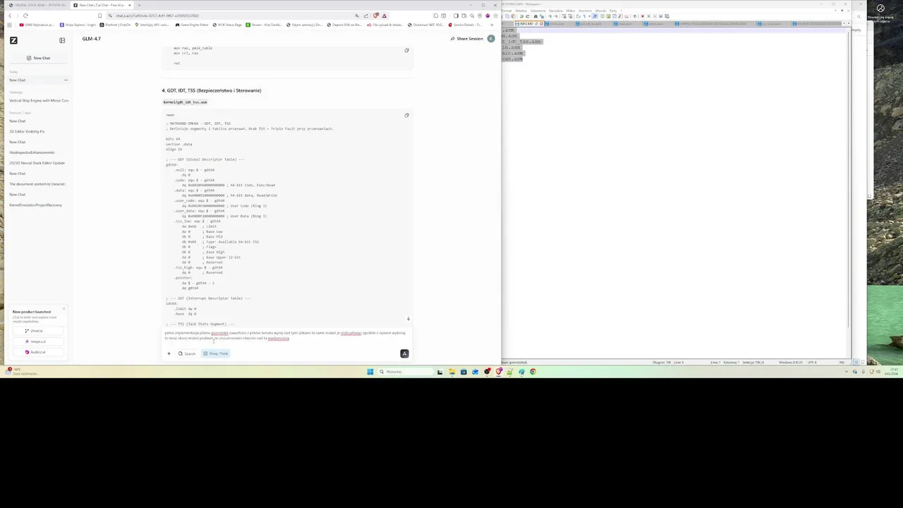Open Find in Notepad++ toolbar

click(535, 16)
